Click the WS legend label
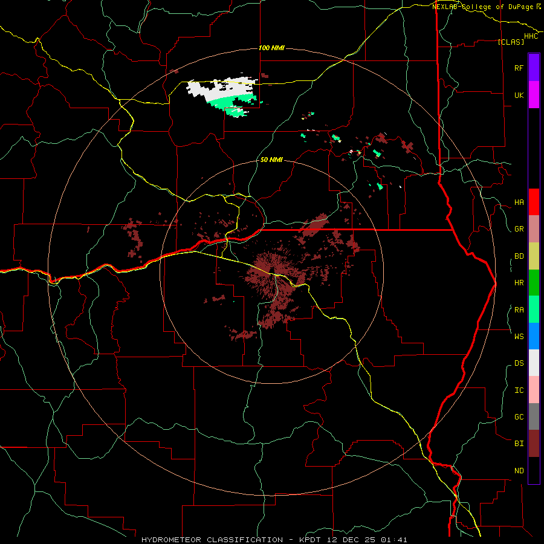This screenshot has width=544, height=544. coord(519,336)
